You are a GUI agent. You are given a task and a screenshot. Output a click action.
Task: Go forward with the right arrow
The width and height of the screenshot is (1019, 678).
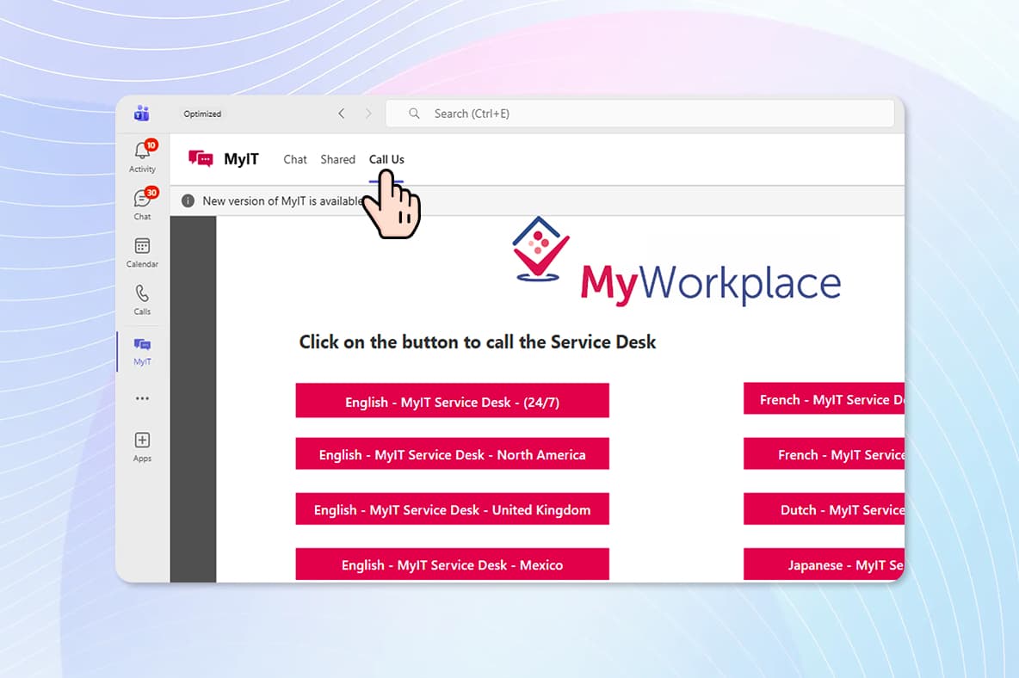[368, 114]
